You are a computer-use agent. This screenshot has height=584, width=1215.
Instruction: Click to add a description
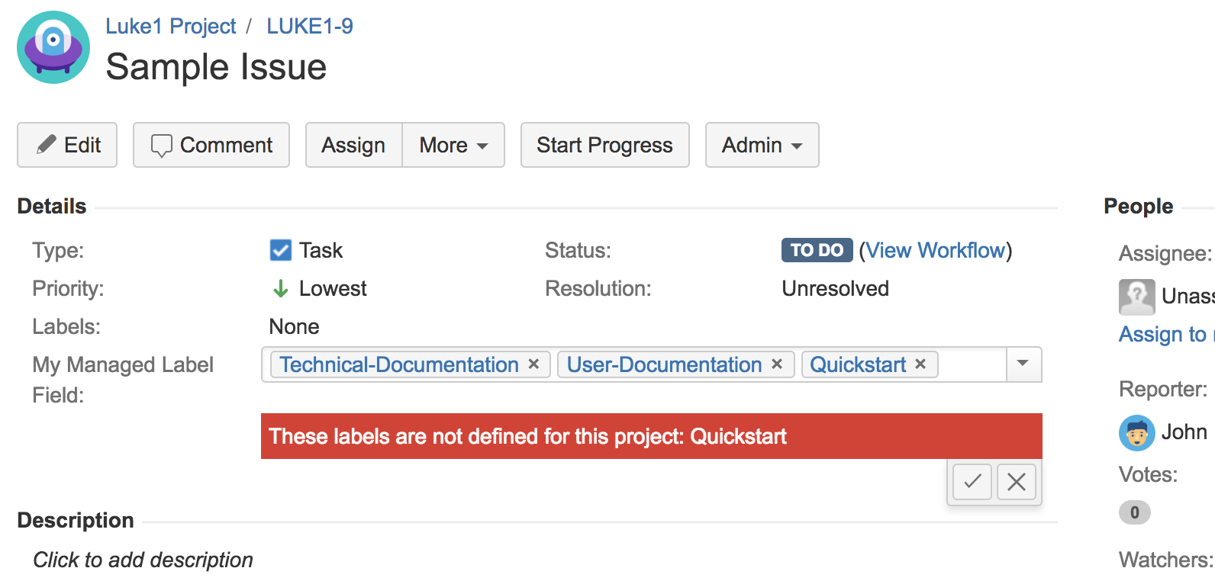point(143,560)
